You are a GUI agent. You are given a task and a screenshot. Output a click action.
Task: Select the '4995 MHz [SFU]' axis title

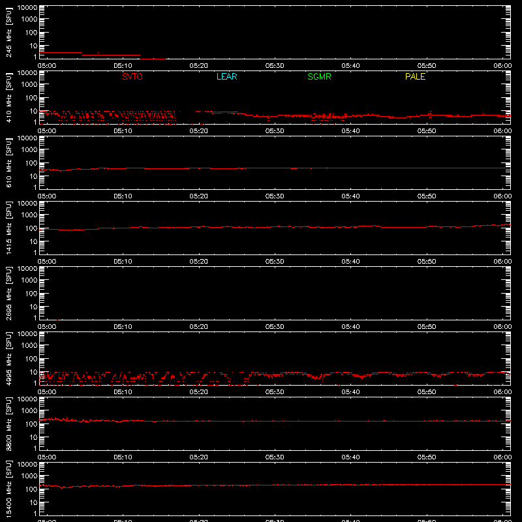tap(8, 359)
